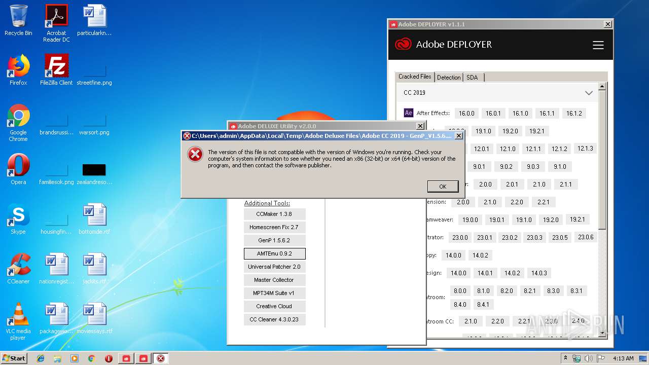Click the Adobe Creative Cloud logo in DEPLOYER
Screen dimensions: 649x365
click(x=403, y=45)
